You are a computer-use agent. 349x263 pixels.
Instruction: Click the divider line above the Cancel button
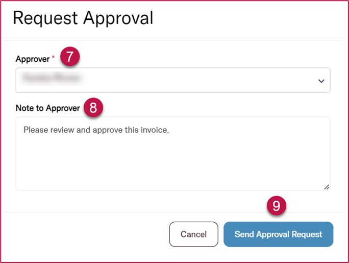[173, 212]
